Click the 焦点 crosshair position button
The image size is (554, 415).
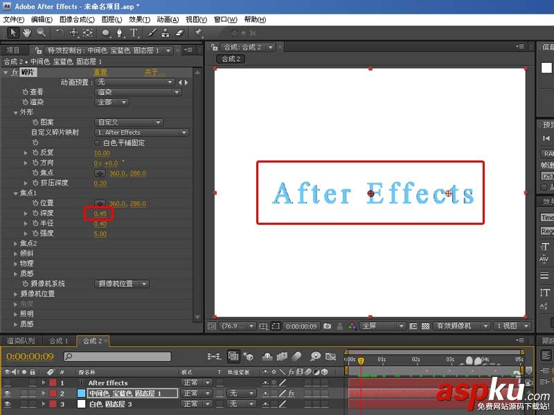pyautogui.click(x=100, y=174)
